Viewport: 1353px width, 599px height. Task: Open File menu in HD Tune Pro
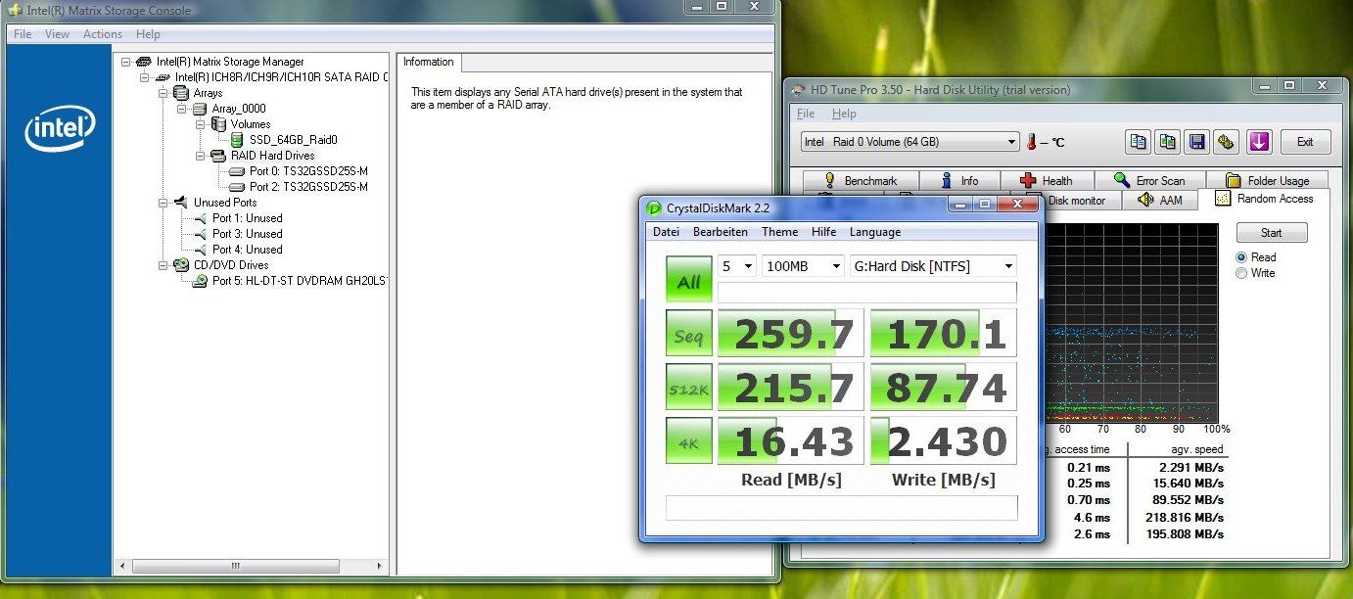pos(806,114)
